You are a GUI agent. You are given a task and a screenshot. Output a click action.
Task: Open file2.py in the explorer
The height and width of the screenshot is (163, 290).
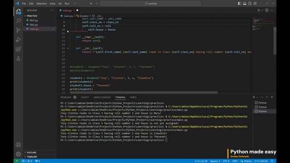pyautogui.click(x=34, y=25)
